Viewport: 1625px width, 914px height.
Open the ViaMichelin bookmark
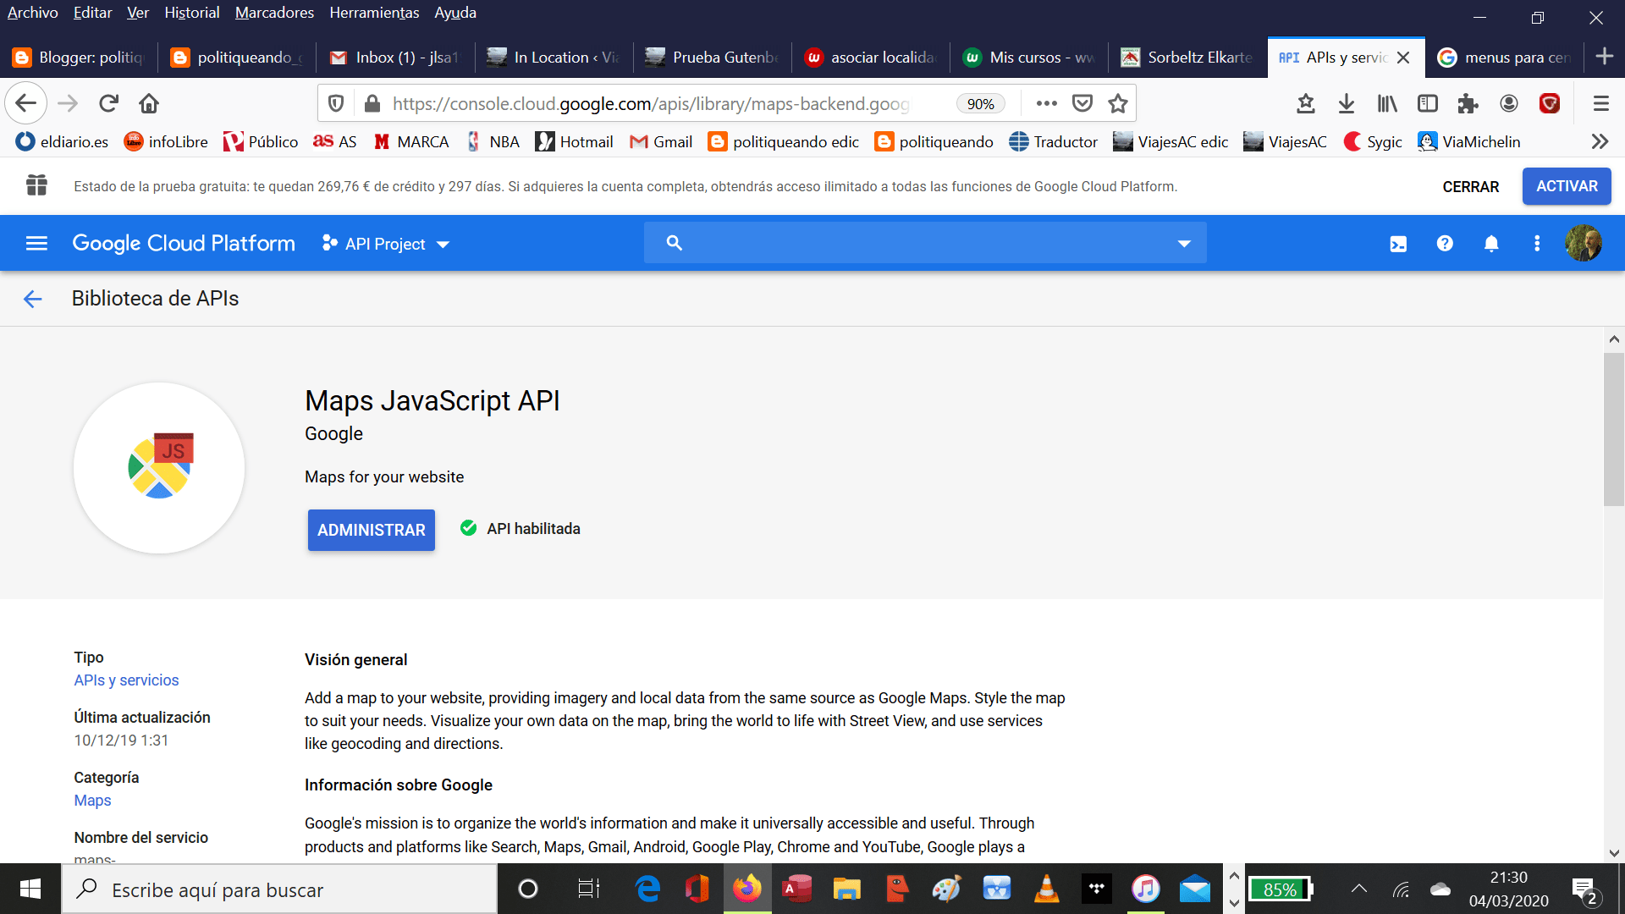(x=1469, y=141)
